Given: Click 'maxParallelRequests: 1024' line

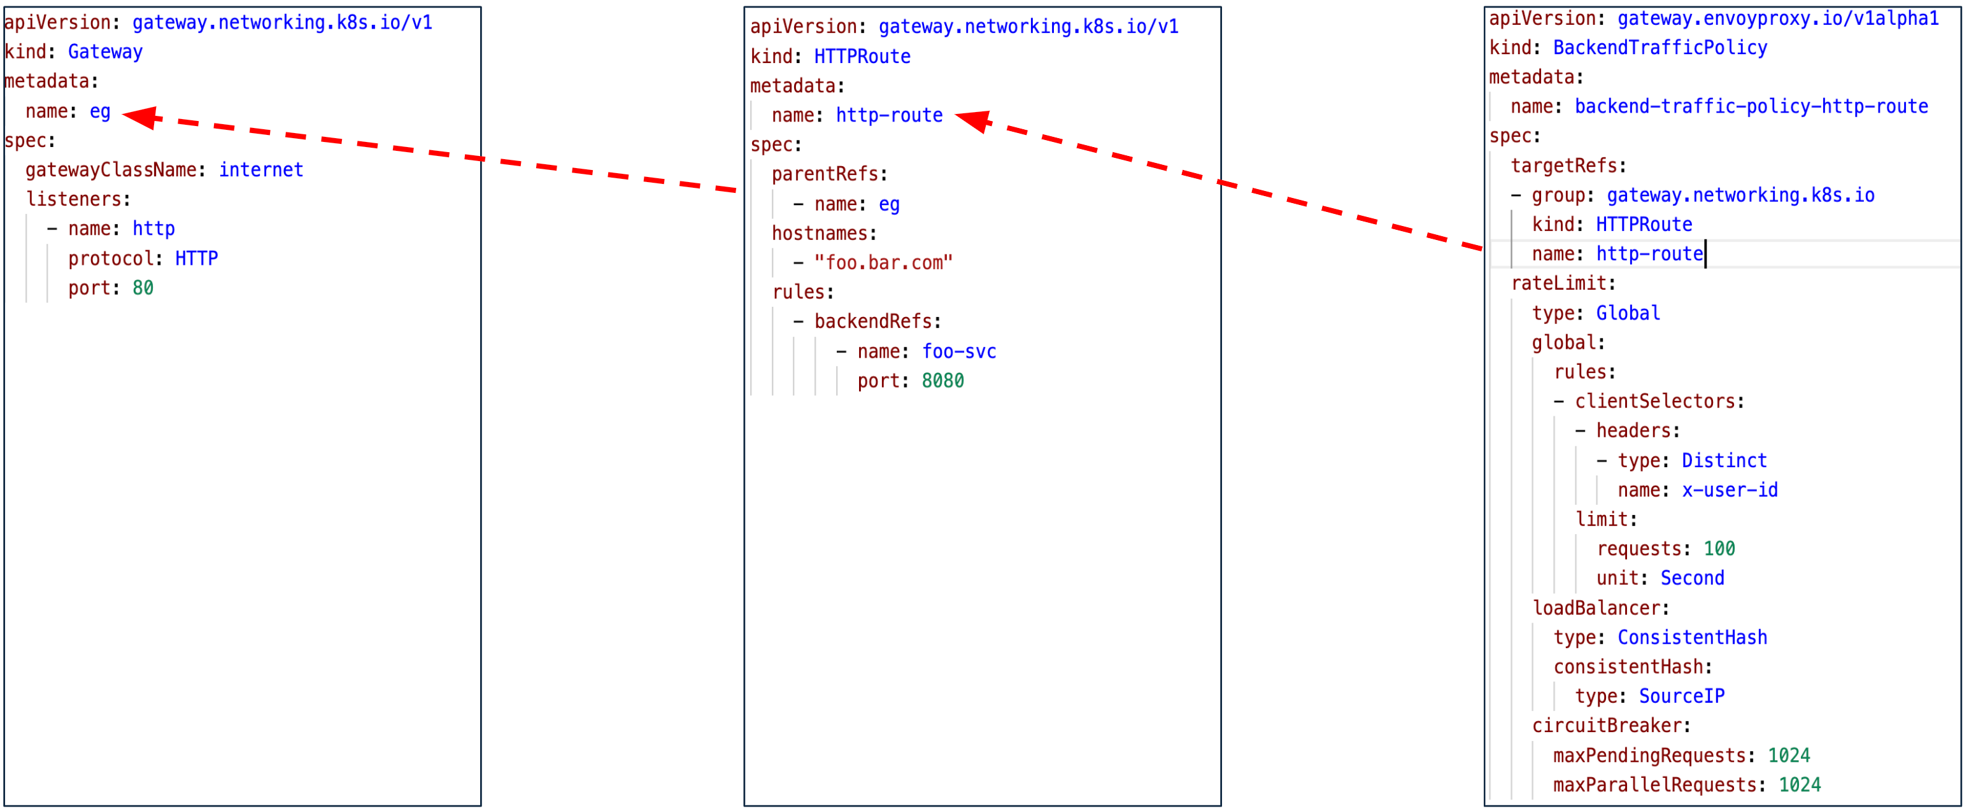Looking at the screenshot, I should point(1687,785).
